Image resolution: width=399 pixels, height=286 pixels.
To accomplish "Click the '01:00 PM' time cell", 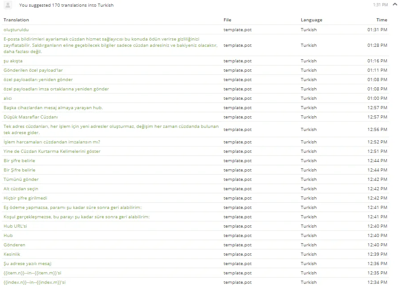I will pyautogui.click(x=378, y=98).
